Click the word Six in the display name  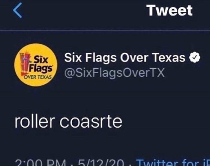tap(73, 58)
